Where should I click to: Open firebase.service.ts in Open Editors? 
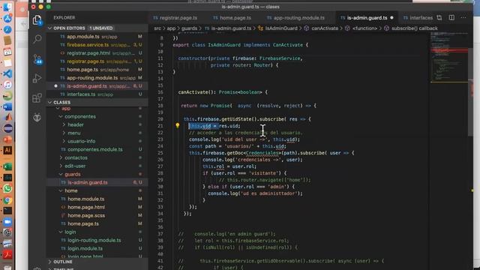[x=97, y=45]
